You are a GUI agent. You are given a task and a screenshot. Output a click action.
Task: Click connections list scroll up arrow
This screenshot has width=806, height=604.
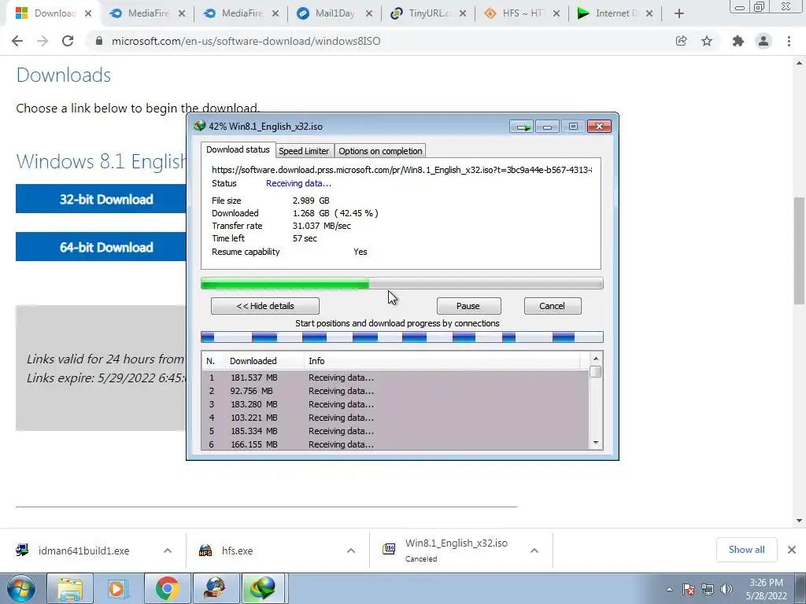click(596, 359)
